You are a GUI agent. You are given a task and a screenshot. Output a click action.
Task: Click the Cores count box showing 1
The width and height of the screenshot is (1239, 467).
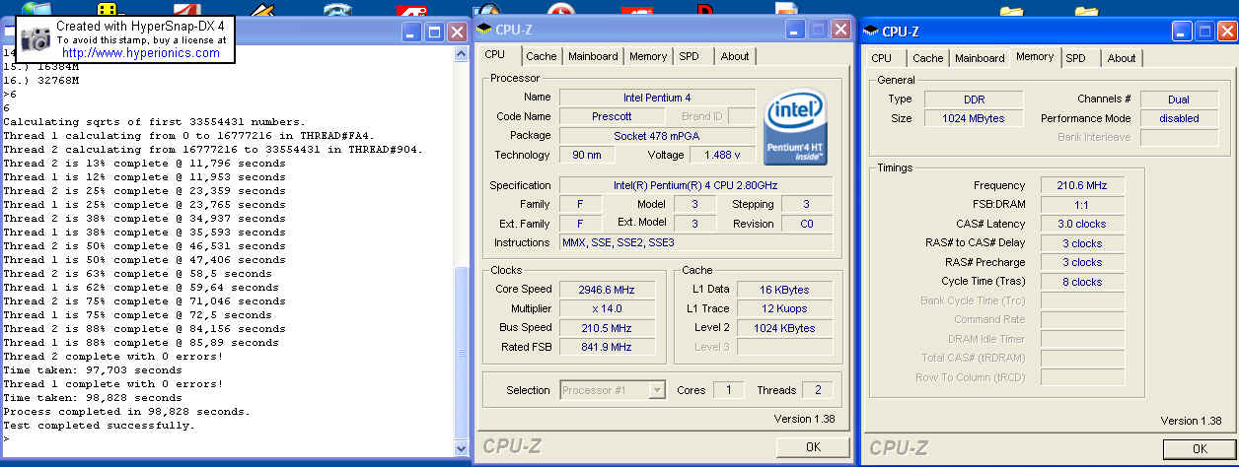pos(728,390)
